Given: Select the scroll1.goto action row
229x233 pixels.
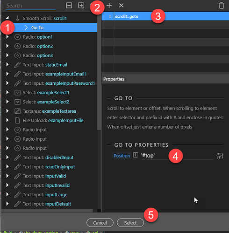Looking at the screenshot, I should pyautogui.click(x=165, y=16).
